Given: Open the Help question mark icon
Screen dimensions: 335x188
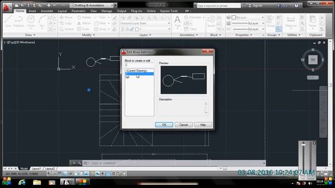Looking at the screenshot, I should tap(296, 6).
